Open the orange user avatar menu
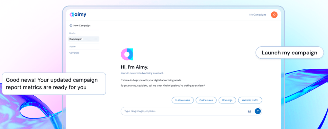Image resolution: width=328 pixels, height=129 pixels. [274, 15]
